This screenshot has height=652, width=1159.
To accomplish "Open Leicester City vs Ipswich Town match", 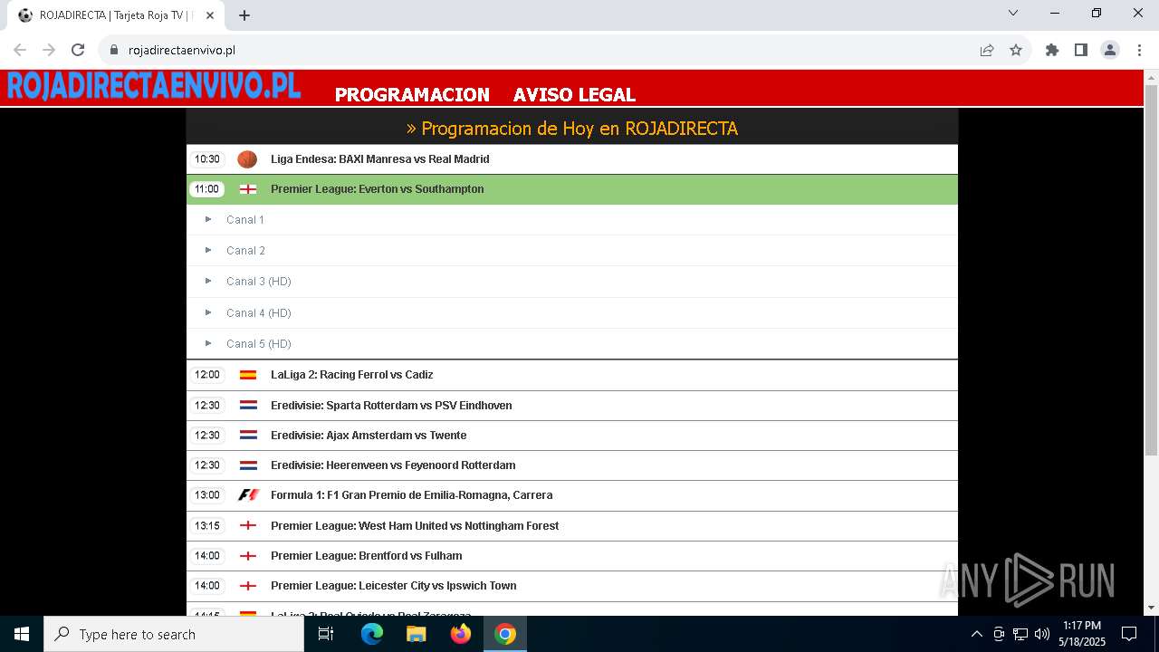I will pyautogui.click(x=571, y=586).
